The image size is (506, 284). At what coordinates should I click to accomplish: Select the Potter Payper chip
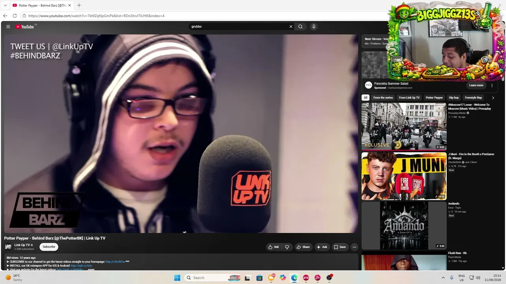tap(434, 97)
